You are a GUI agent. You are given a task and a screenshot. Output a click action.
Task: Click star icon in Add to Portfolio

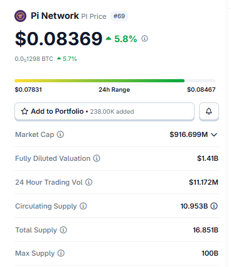(x=24, y=111)
